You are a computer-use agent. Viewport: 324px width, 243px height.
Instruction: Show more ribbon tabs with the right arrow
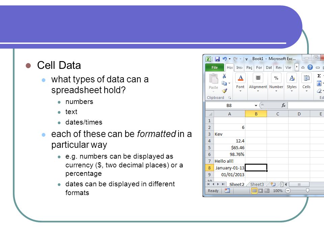[x=297, y=67]
